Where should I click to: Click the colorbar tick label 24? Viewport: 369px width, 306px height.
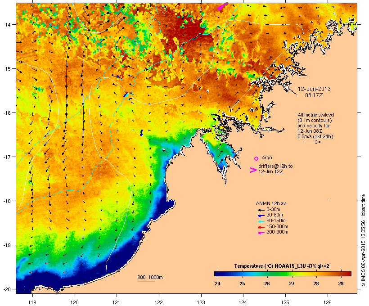click(x=217, y=283)
